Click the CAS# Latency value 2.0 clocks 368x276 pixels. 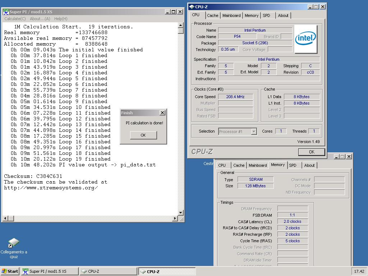point(293,221)
